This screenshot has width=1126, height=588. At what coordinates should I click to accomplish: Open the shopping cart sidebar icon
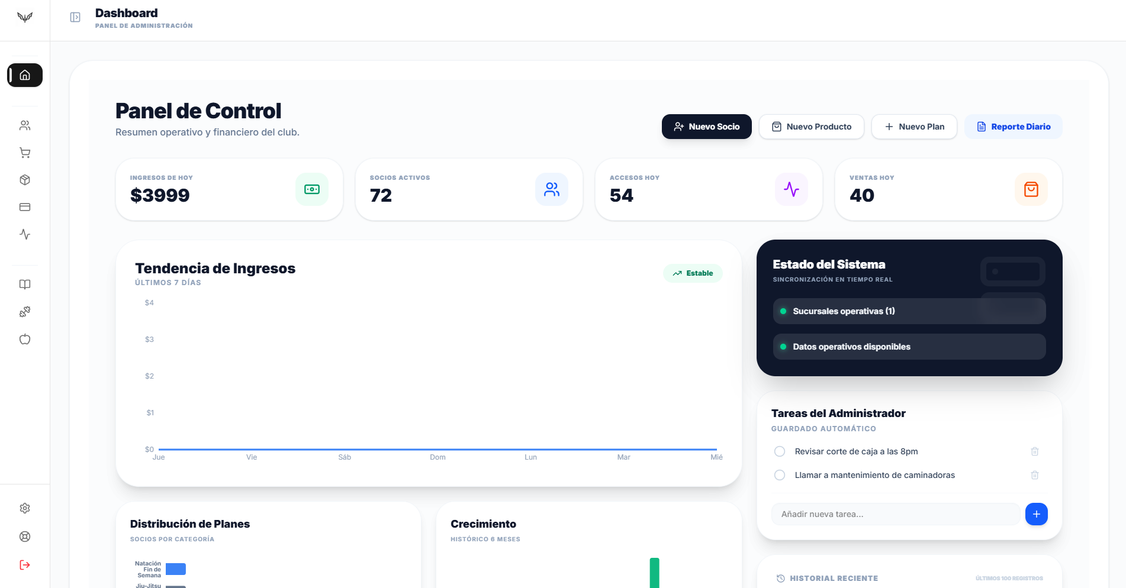coord(25,153)
